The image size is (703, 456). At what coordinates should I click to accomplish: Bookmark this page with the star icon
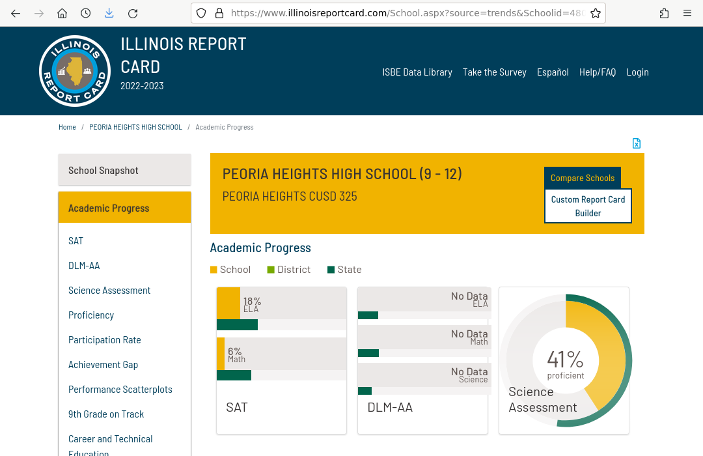[x=595, y=13]
